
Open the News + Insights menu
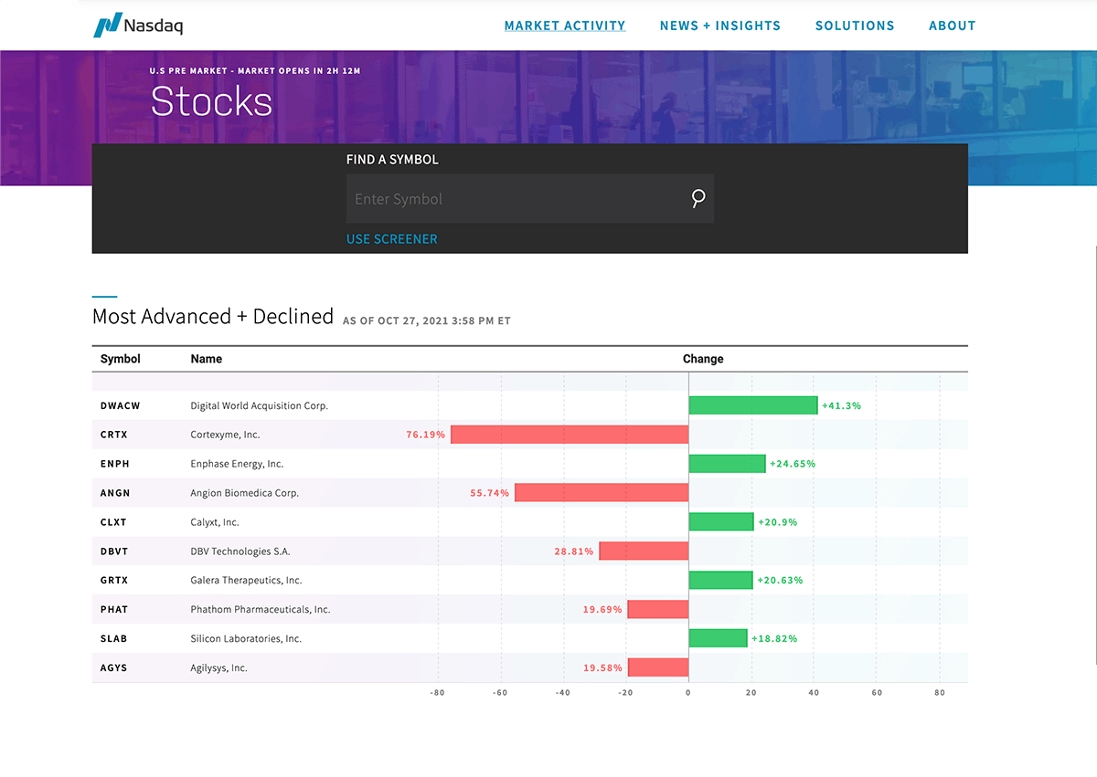tap(720, 26)
